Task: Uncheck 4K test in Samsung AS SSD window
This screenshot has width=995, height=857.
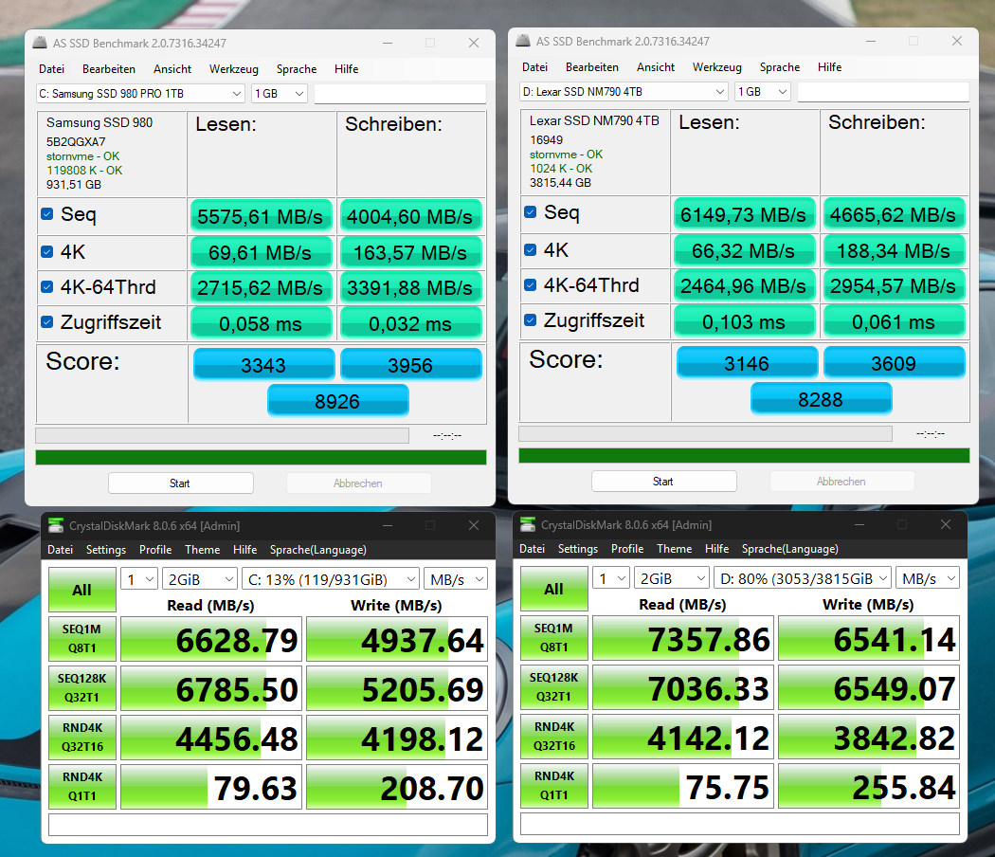Action: [47, 251]
